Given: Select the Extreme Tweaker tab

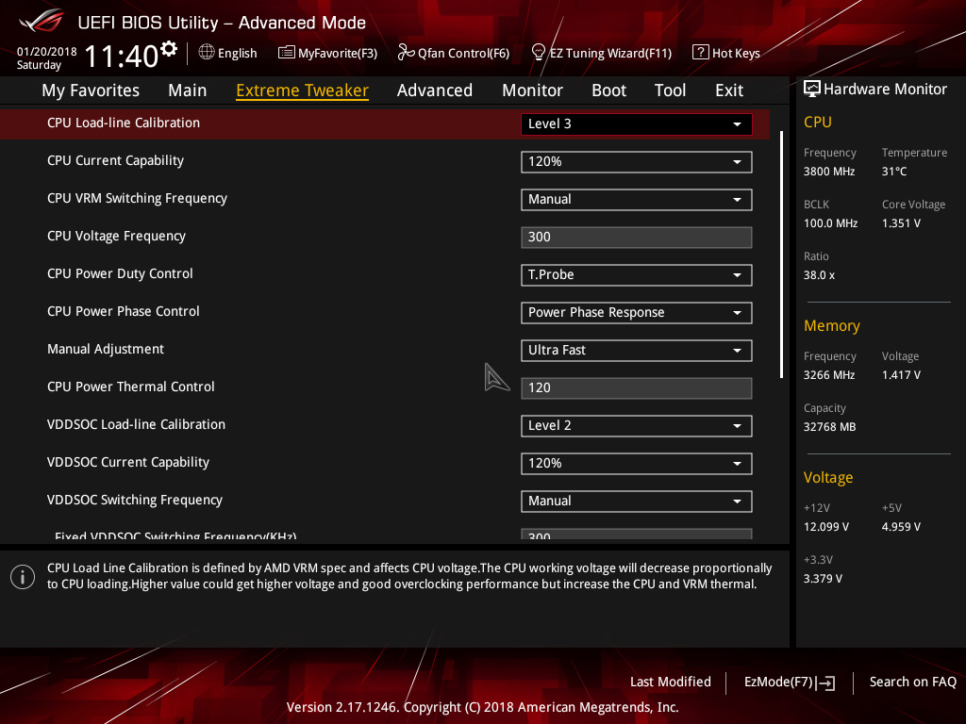Looking at the screenshot, I should pos(303,90).
